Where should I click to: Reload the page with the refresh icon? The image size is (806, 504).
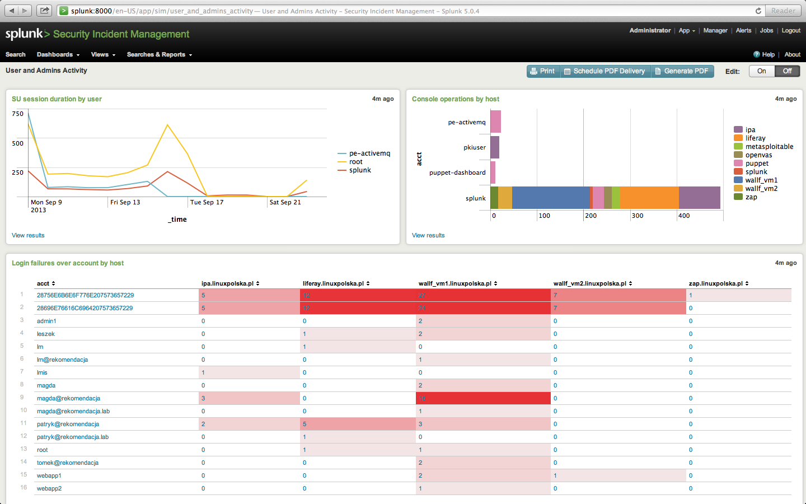point(758,11)
